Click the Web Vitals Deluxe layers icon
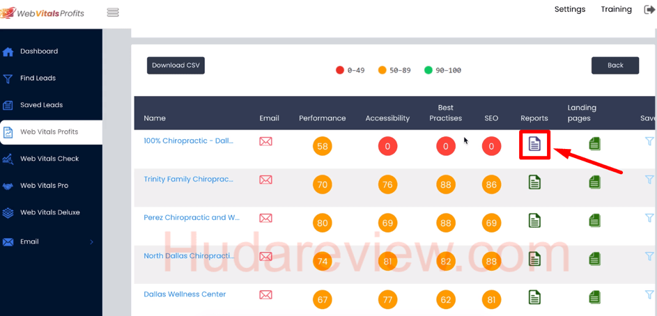The image size is (657, 316). pos(8,212)
